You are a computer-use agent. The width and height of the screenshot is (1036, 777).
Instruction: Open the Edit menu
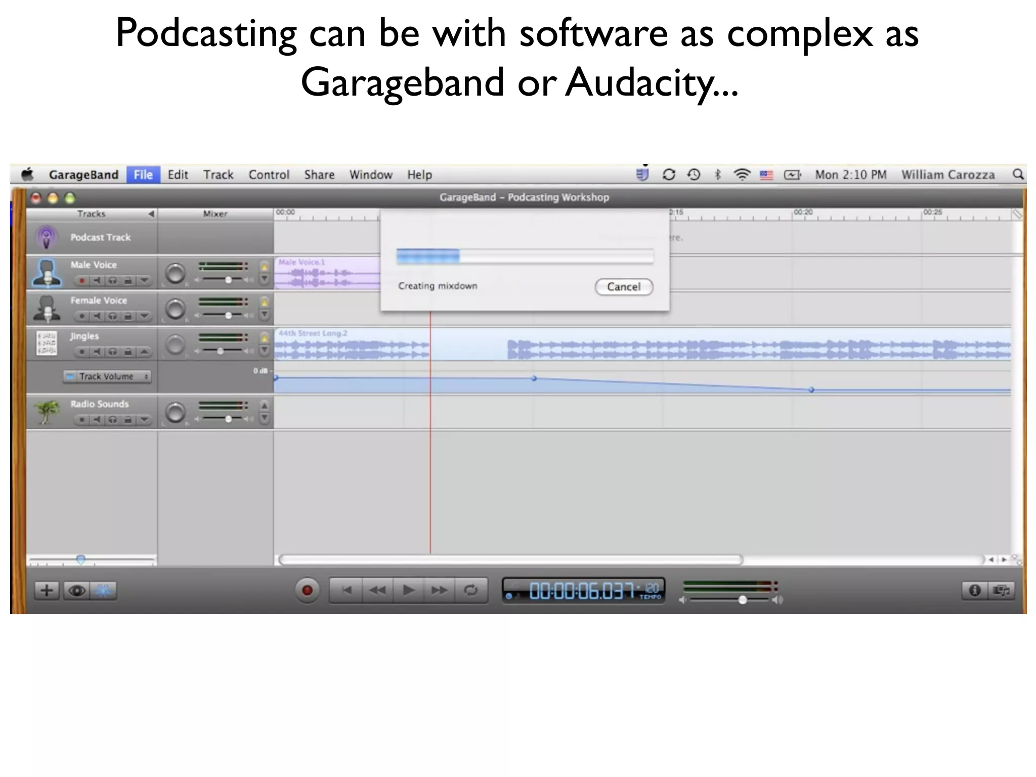point(178,175)
